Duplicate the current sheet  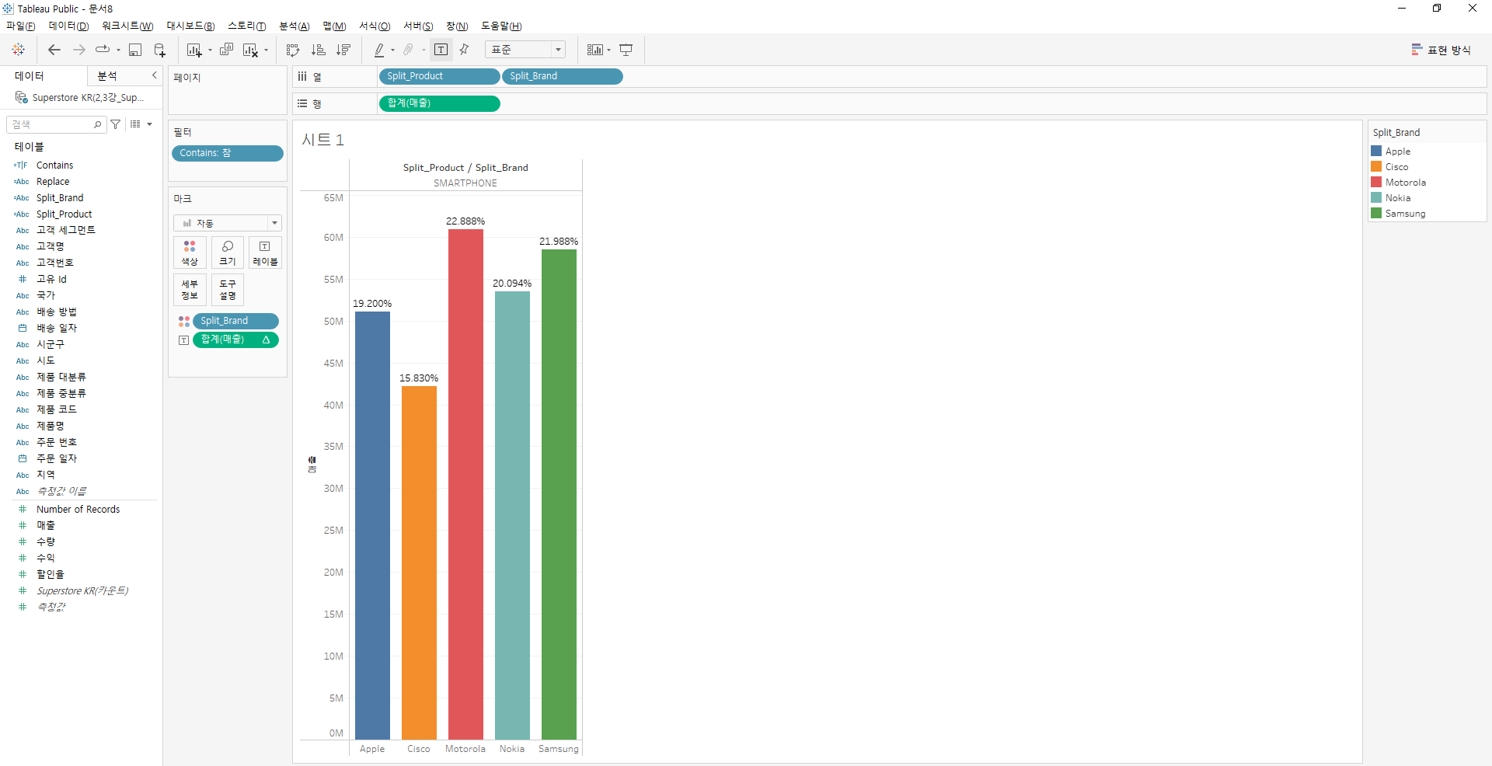pos(226,50)
